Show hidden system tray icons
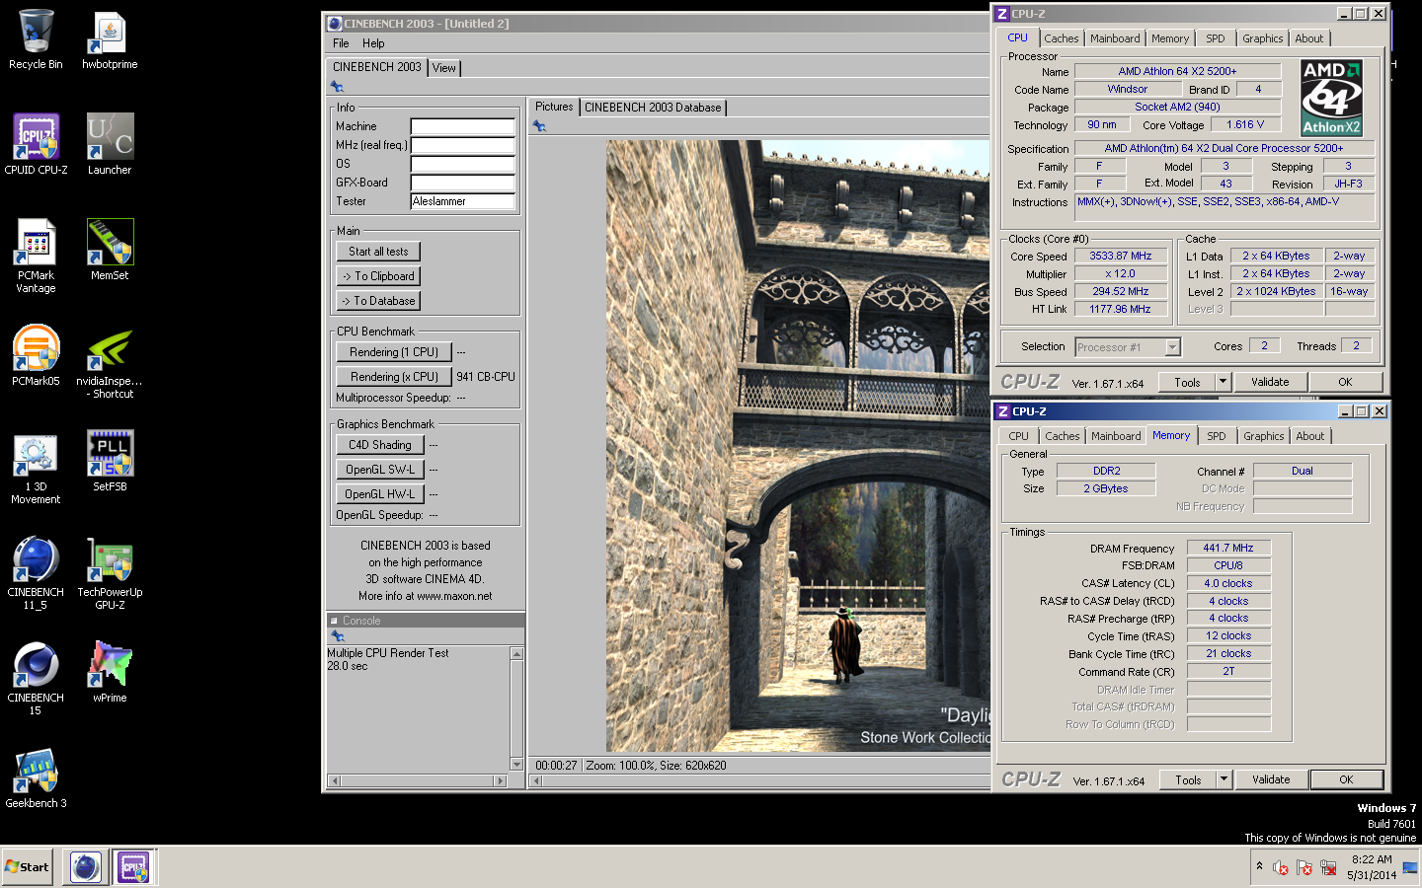1422x888 pixels. click(x=1259, y=866)
